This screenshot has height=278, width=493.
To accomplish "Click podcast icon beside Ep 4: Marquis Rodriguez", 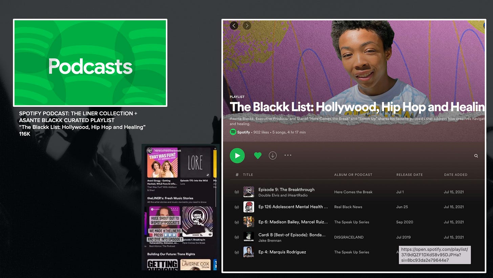I will click(237, 252).
